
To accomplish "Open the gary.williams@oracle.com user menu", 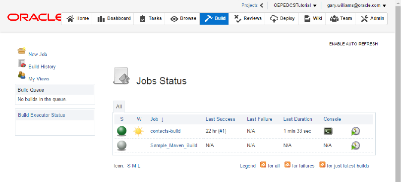I will point(356,5).
